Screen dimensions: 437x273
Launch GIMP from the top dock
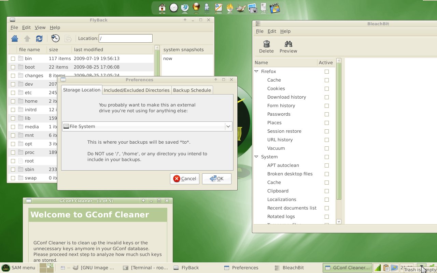(241, 8)
